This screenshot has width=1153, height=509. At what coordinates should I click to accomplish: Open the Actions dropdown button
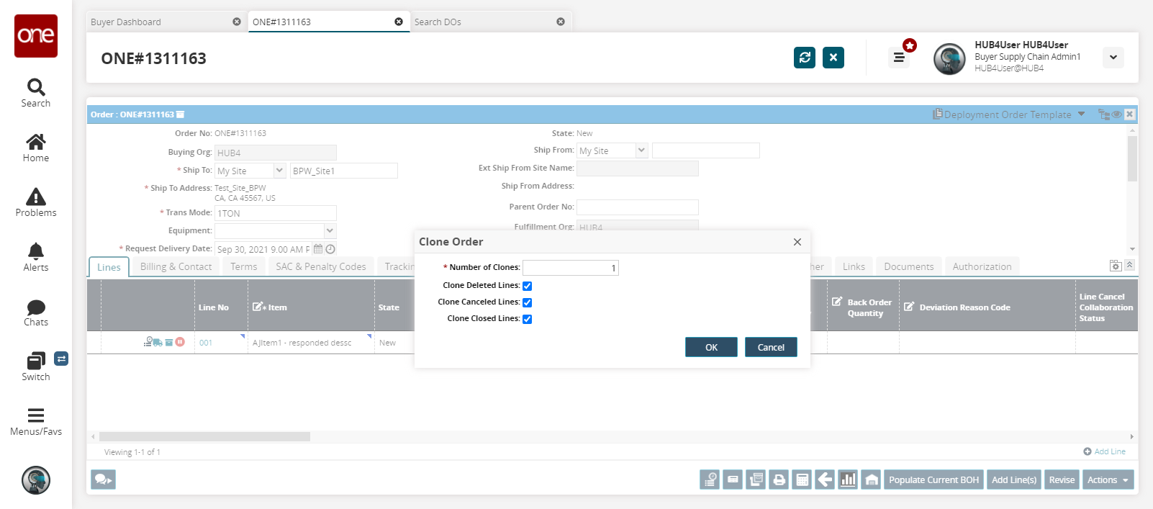(x=1108, y=479)
